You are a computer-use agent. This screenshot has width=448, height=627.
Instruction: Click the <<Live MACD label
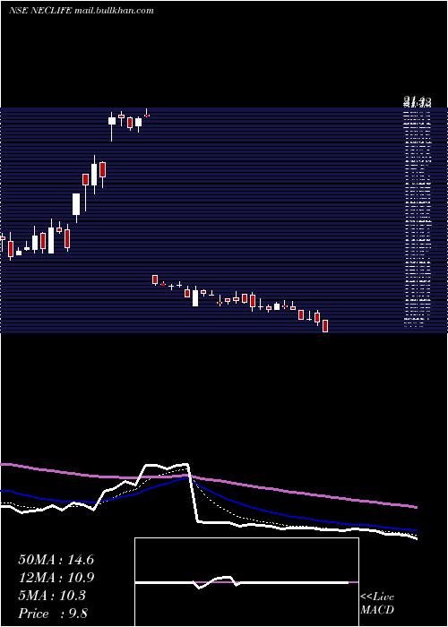click(377, 603)
